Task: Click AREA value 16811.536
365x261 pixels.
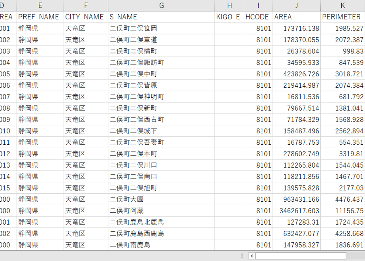Action: 297,97
